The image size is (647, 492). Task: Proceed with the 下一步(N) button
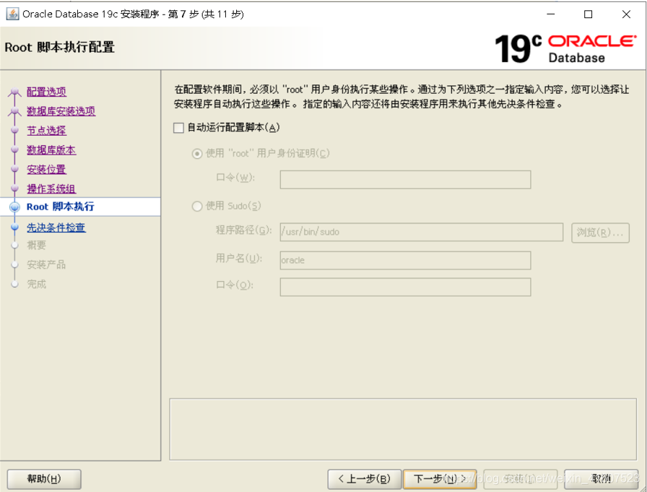pos(440,479)
